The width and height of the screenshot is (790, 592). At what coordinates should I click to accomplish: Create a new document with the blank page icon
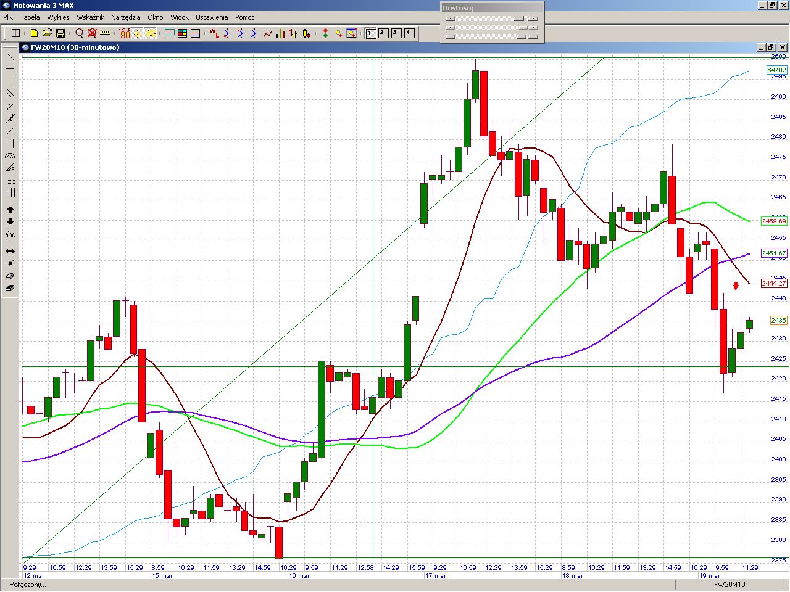[x=34, y=33]
